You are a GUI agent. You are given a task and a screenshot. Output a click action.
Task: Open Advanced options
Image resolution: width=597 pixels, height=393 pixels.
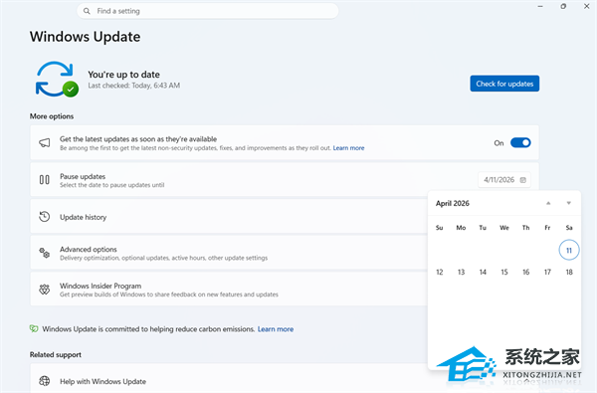click(229, 253)
